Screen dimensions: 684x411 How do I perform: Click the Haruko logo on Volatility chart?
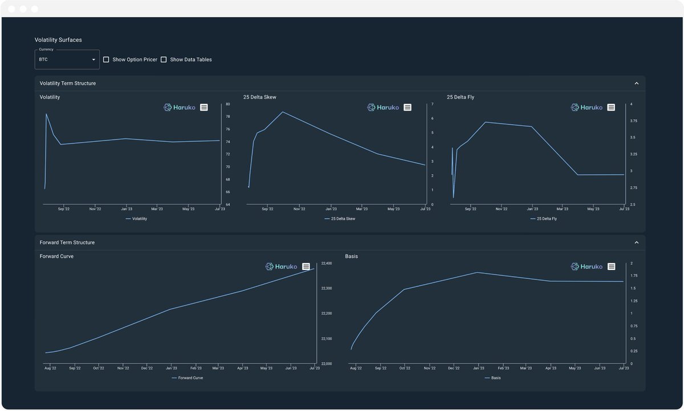click(179, 107)
